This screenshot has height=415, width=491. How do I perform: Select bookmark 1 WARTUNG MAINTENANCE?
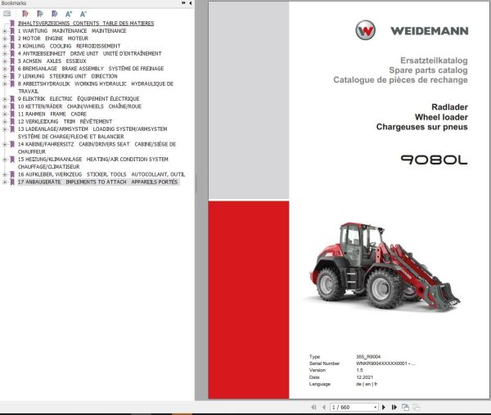(72, 31)
